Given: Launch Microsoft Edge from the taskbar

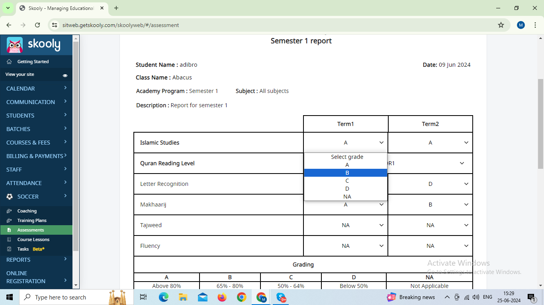Looking at the screenshot, I should click(163, 297).
